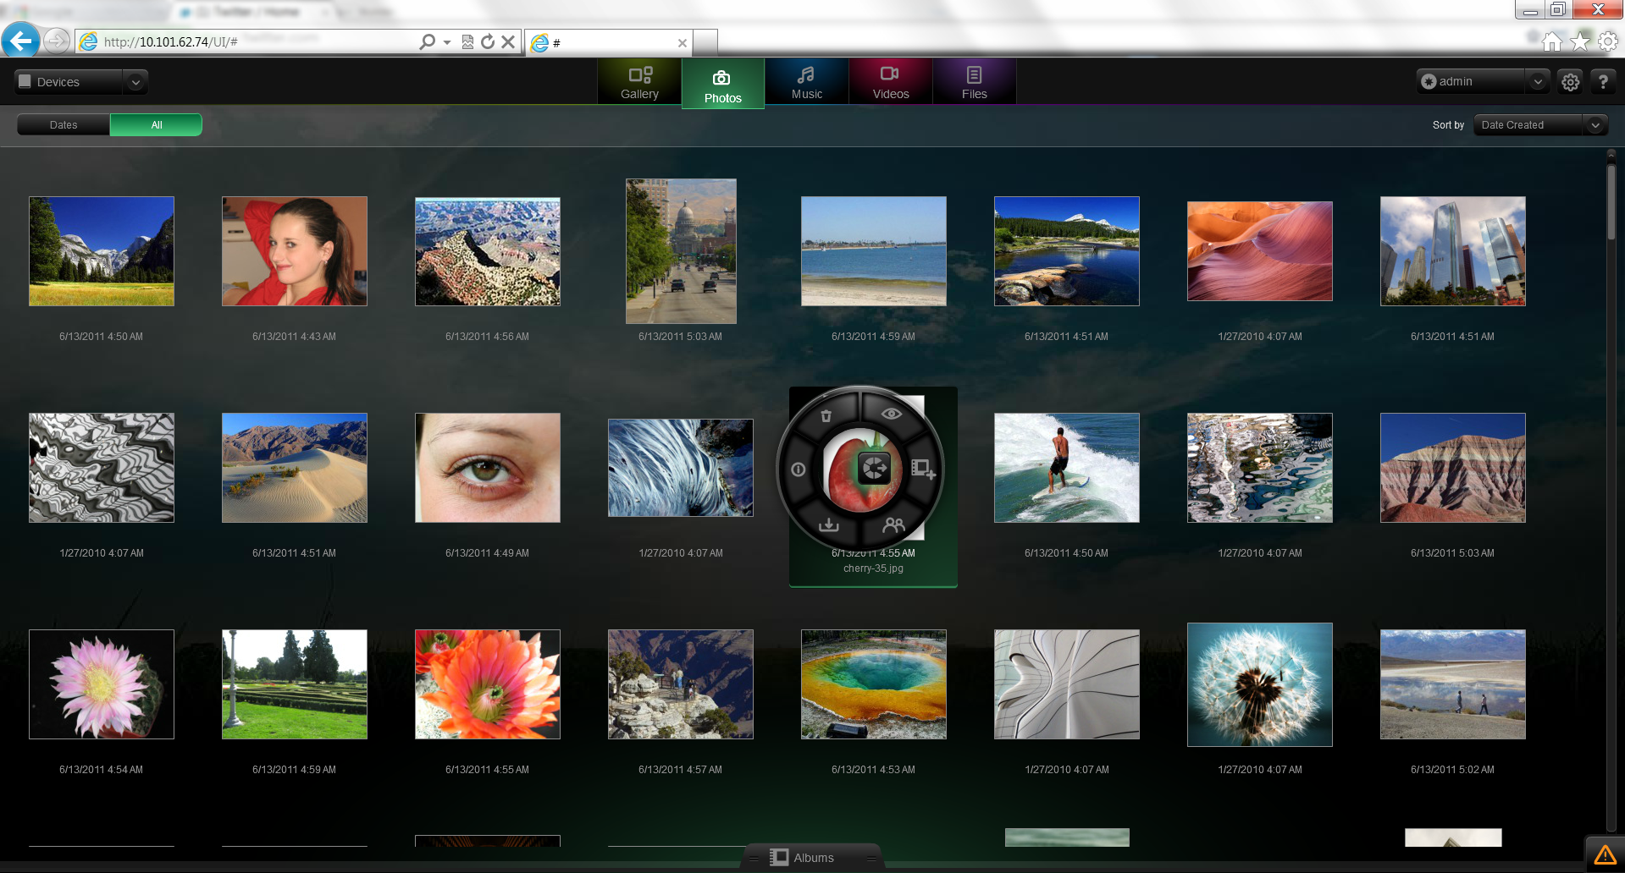Click the warning alert icon
This screenshot has height=873, width=1625.
coord(1605,854)
